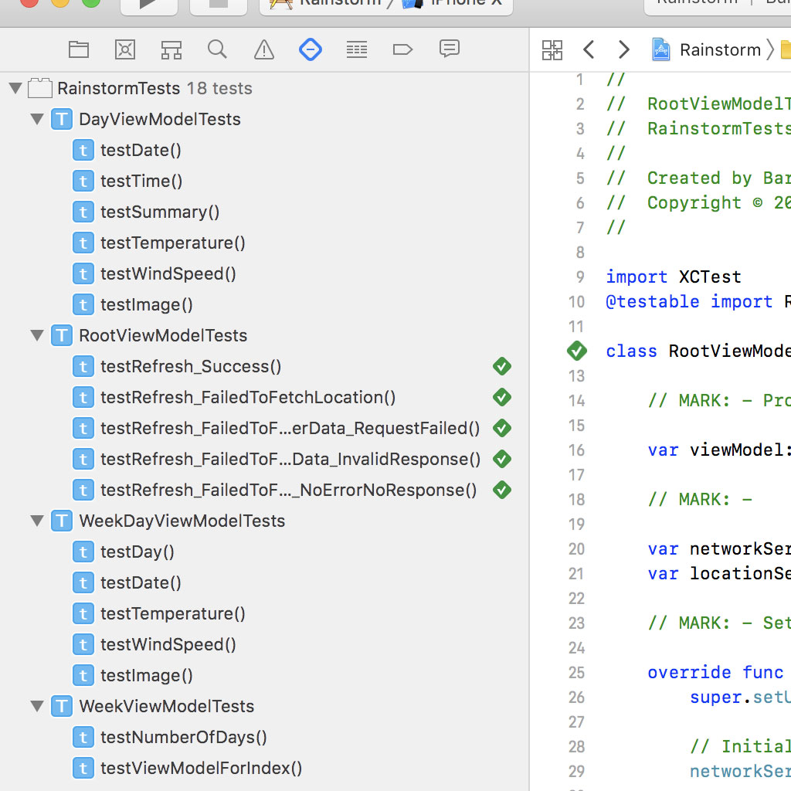Open the Breakpoint navigator tag icon
This screenshot has width=791, height=791.
[402, 49]
